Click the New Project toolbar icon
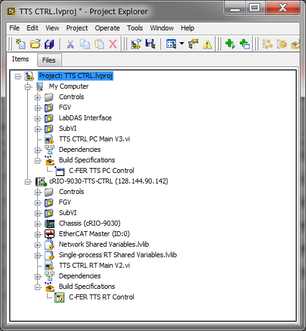 [20, 44]
